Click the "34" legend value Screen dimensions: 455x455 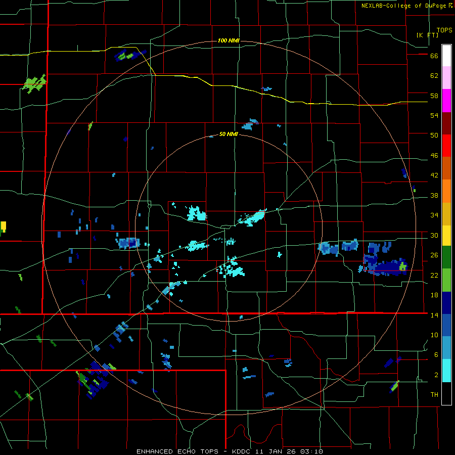[434, 215]
